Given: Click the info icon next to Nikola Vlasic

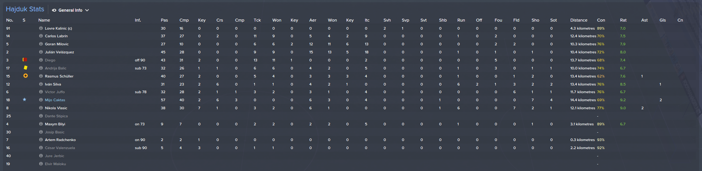Looking at the screenshot, I should (41, 108).
